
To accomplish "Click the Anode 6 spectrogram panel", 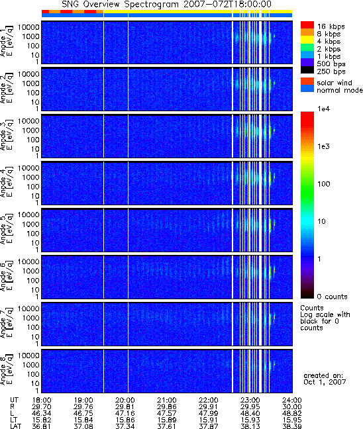I will (x=167, y=277).
